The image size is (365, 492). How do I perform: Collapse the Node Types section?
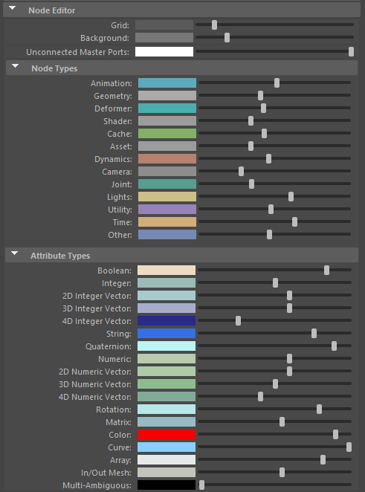[x=15, y=66]
